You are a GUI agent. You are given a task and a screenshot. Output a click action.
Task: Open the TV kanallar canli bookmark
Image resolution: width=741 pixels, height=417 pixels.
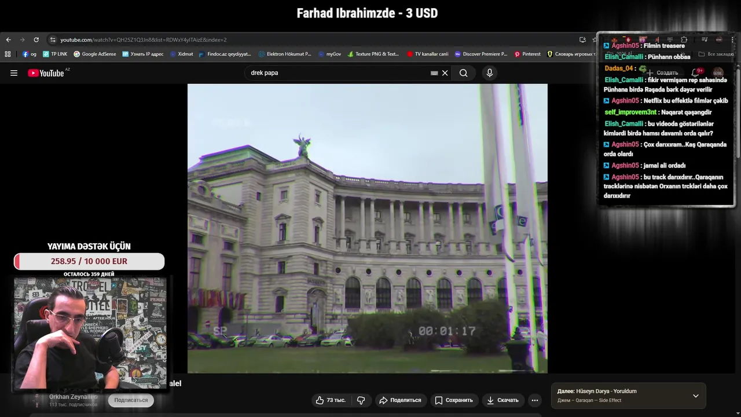click(x=428, y=54)
